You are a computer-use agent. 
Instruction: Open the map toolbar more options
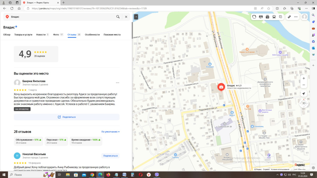296,17
